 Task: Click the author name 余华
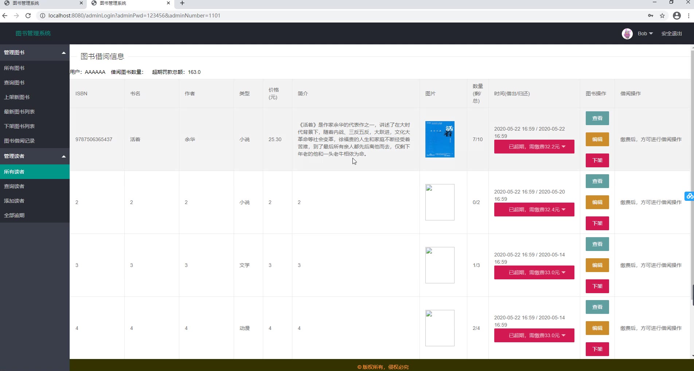[x=190, y=139]
